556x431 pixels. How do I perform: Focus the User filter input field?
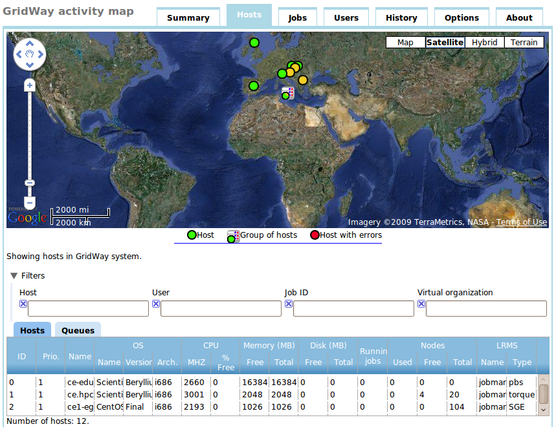click(x=221, y=309)
